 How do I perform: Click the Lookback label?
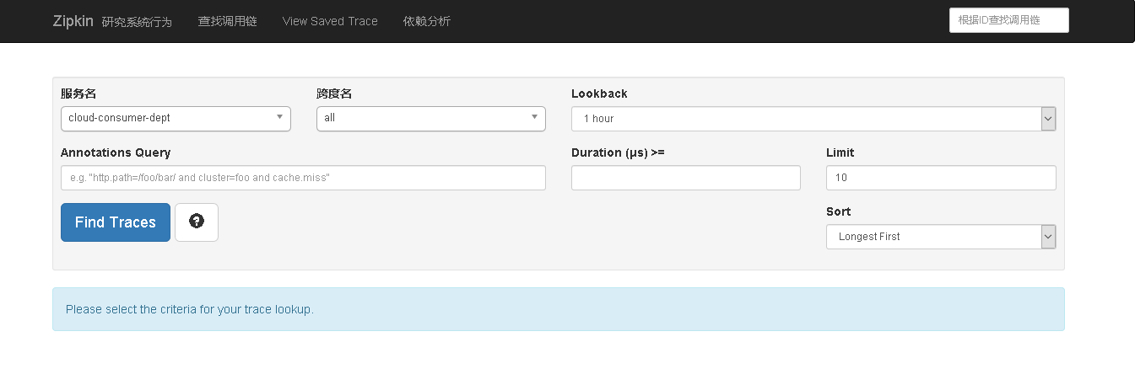pos(599,94)
